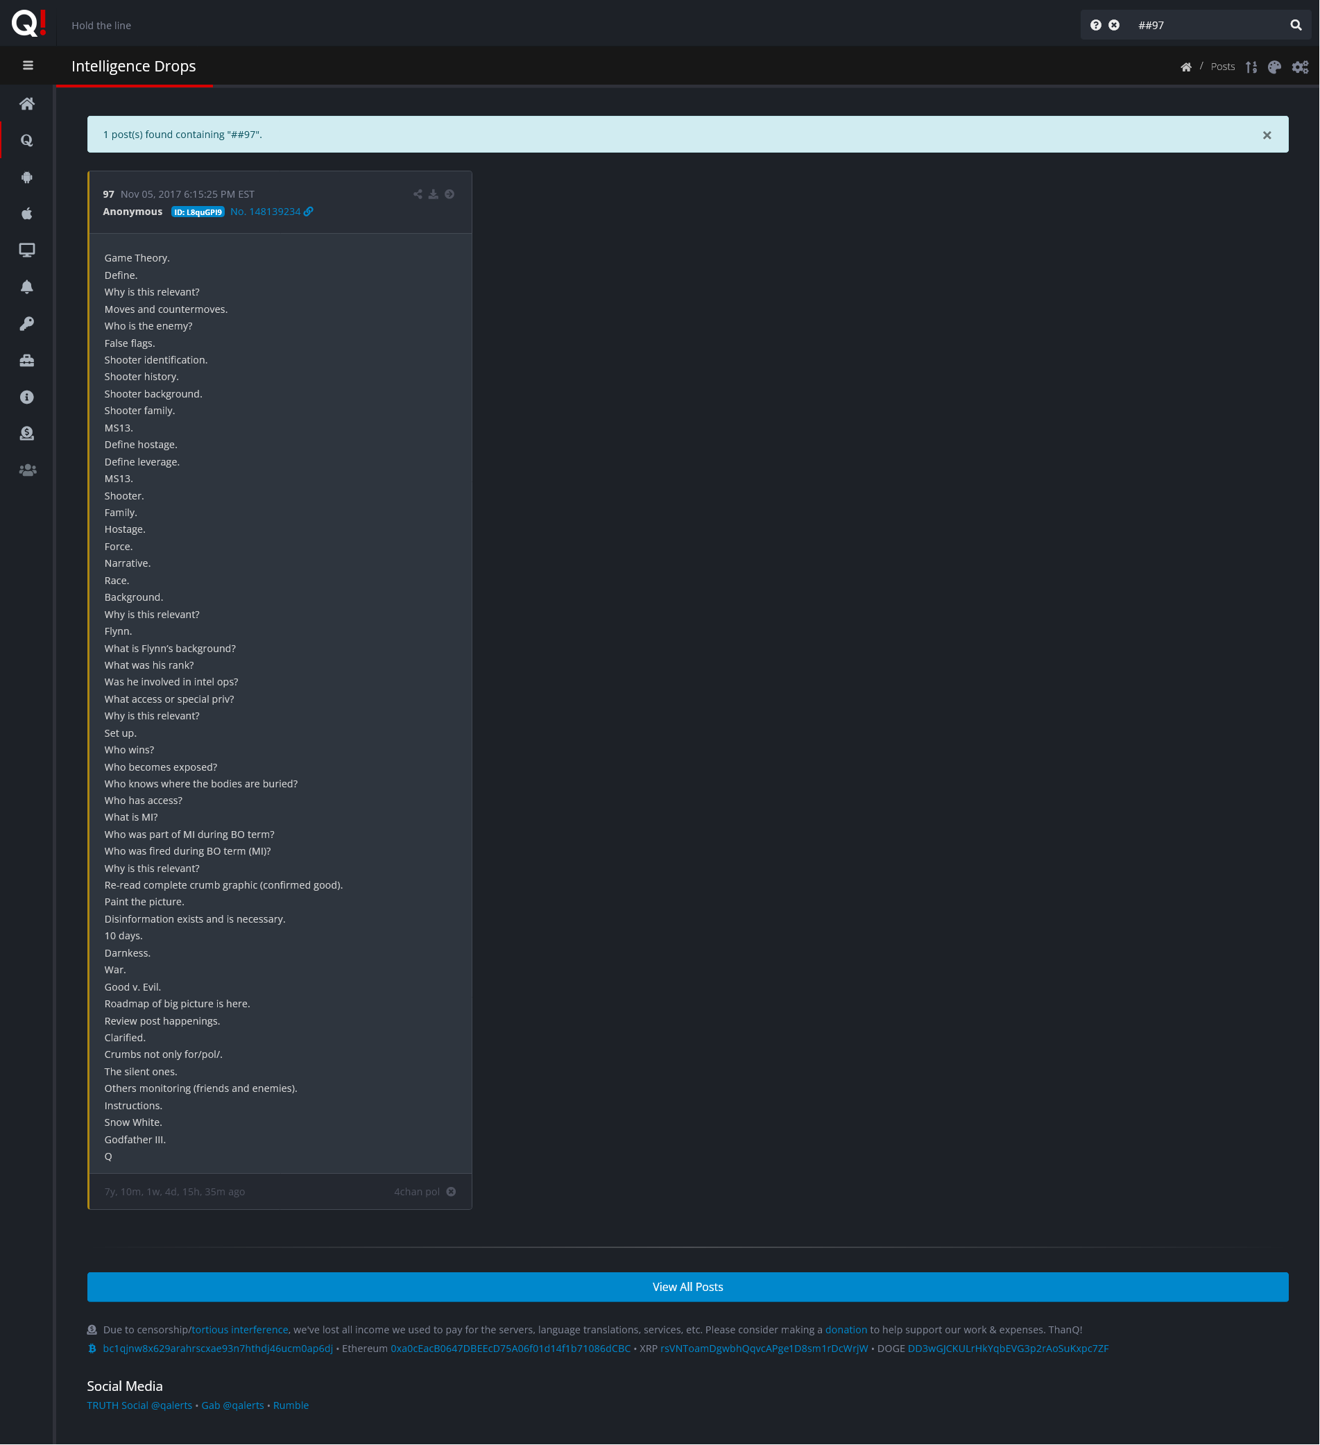Open Gab @qalerts link

pyautogui.click(x=233, y=1405)
